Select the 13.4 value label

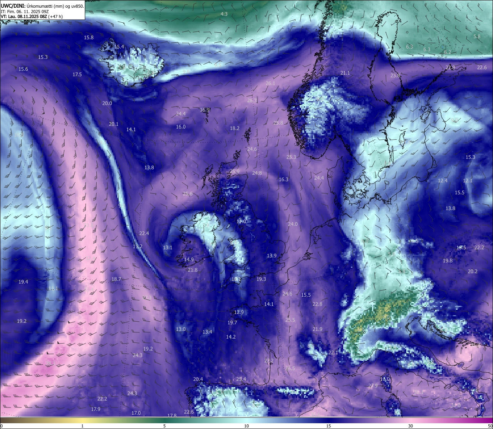[207, 332]
